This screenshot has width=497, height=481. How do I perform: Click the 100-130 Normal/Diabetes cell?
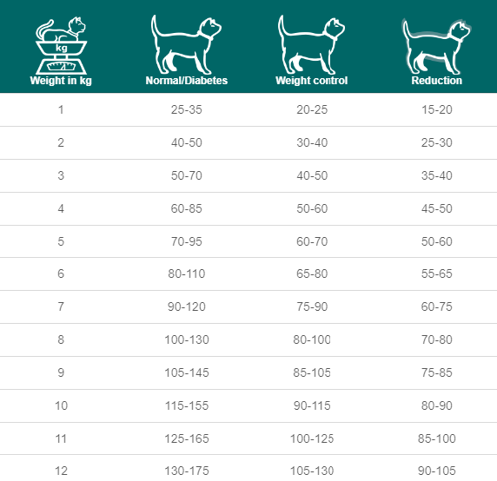[186, 339]
